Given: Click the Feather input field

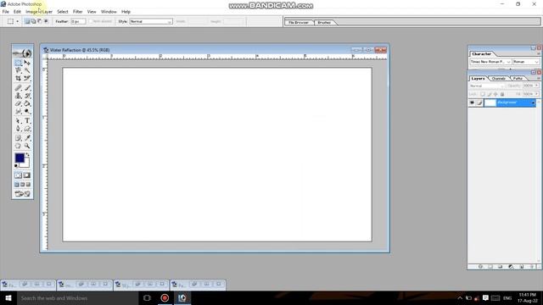Looking at the screenshot, I should [x=78, y=21].
